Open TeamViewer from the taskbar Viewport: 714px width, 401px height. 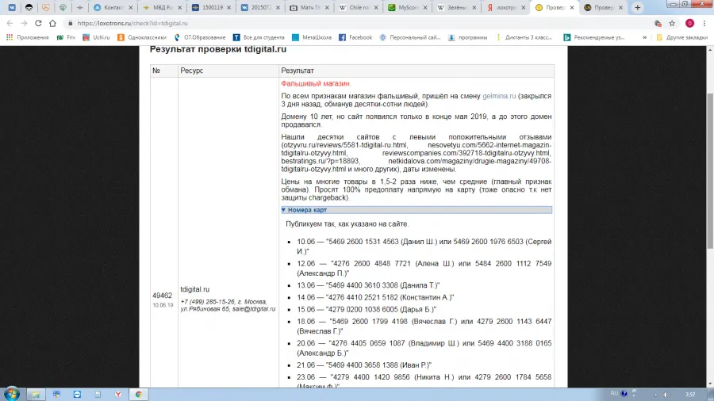click(77, 394)
